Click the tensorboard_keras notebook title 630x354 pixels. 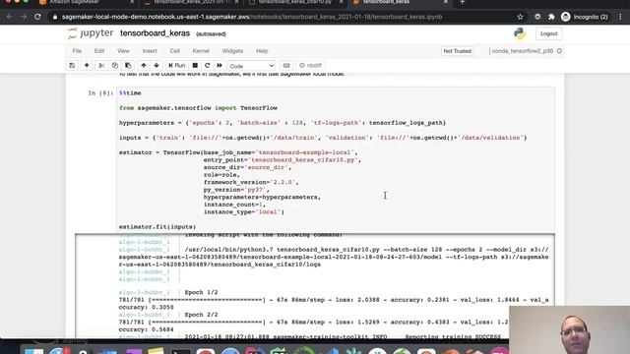point(156,33)
